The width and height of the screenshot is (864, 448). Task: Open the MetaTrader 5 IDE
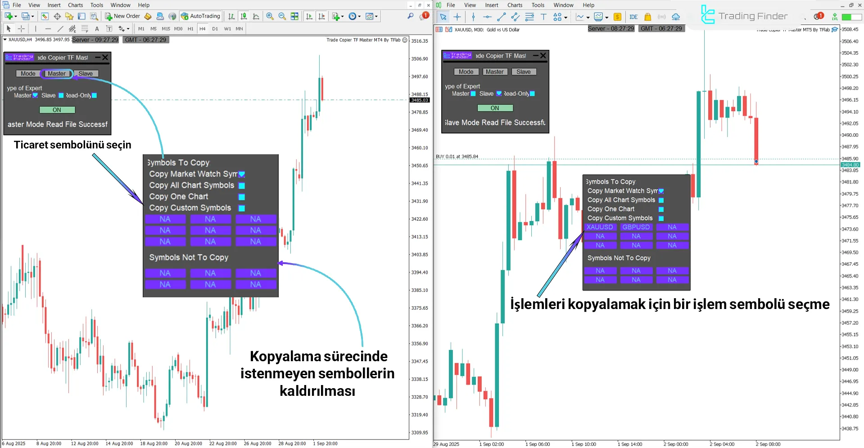coord(633,17)
